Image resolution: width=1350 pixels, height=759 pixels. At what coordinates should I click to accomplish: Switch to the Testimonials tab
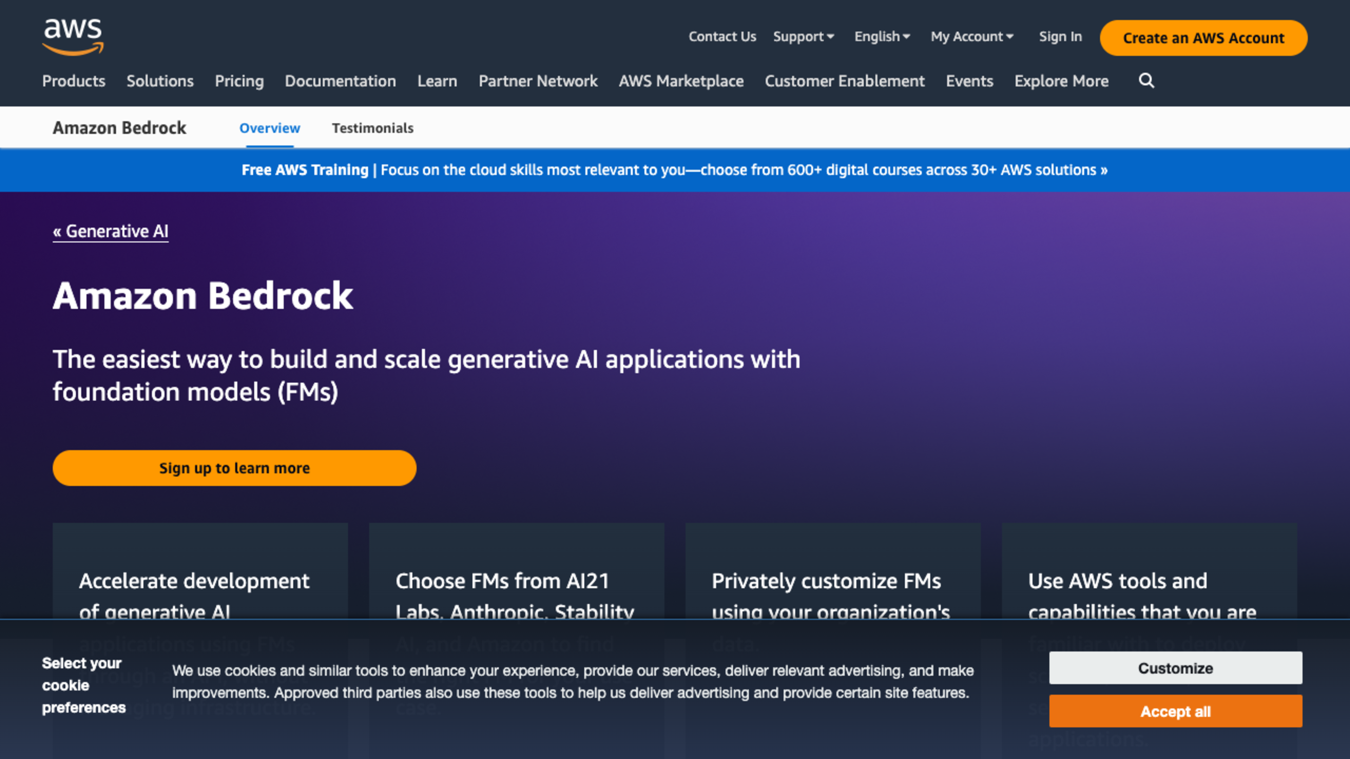(x=373, y=128)
